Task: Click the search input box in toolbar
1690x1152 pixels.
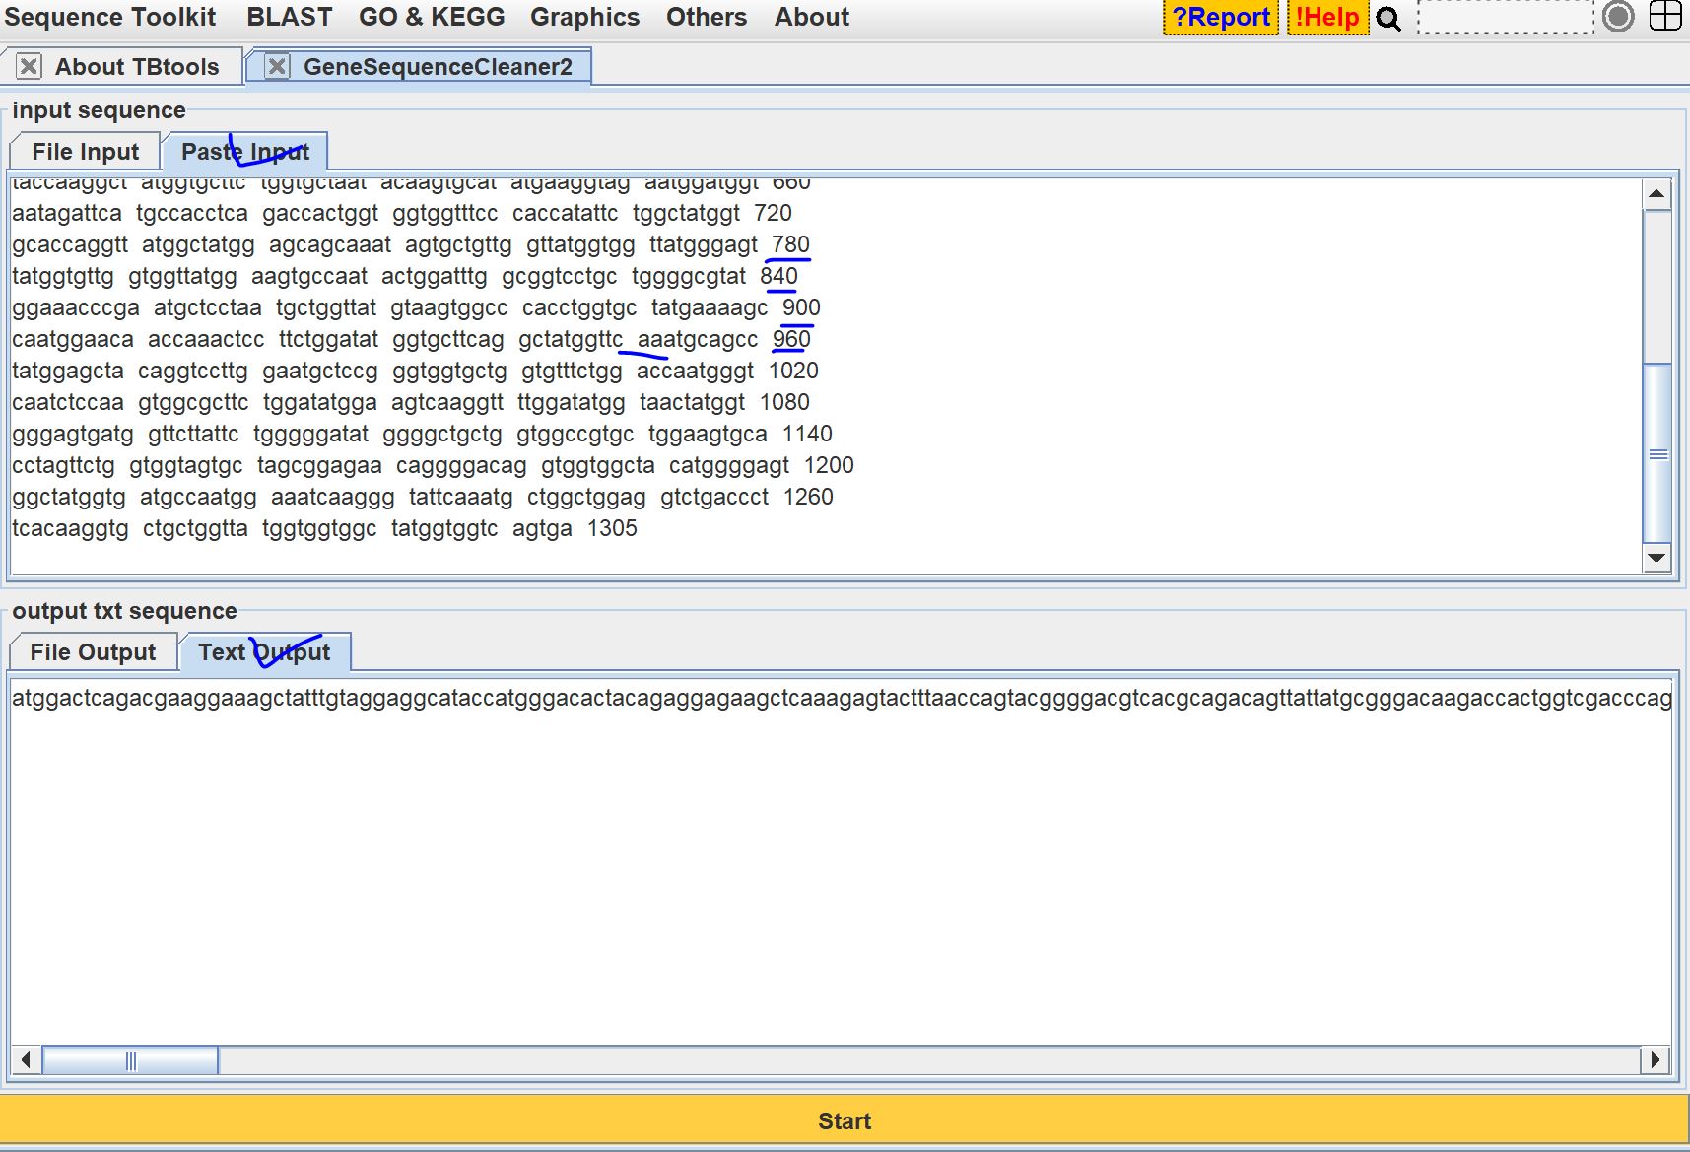Action: coord(1505,18)
